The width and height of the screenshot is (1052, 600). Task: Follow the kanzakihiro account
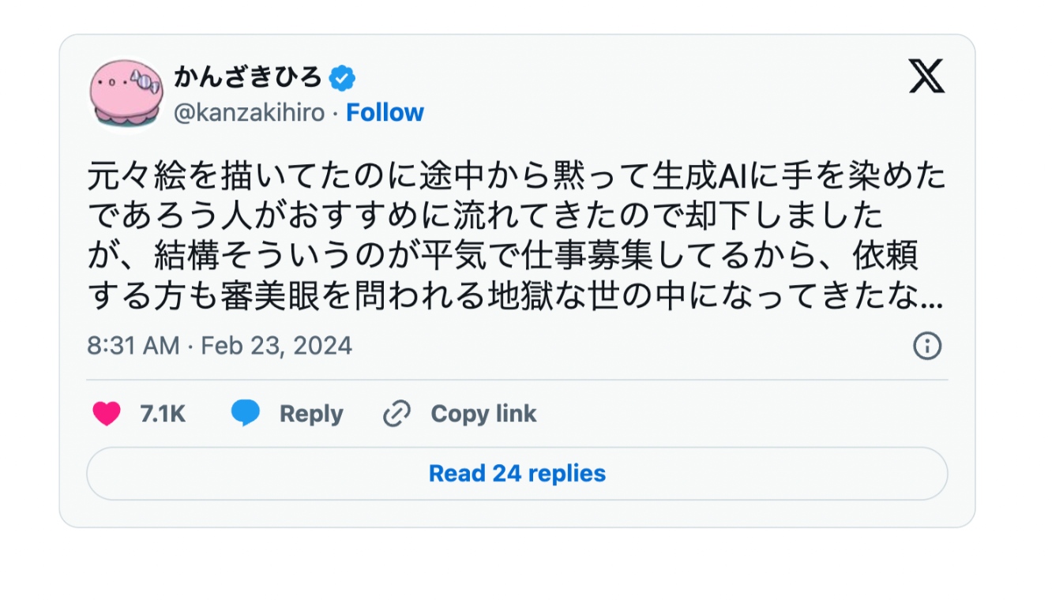[x=385, y=113]
